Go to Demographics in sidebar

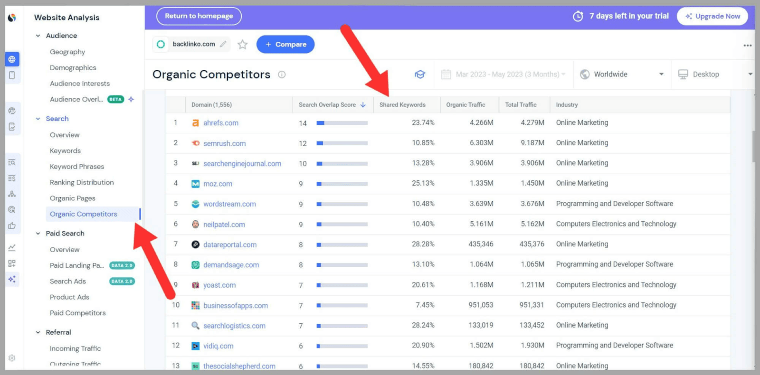tap(73, 68)
